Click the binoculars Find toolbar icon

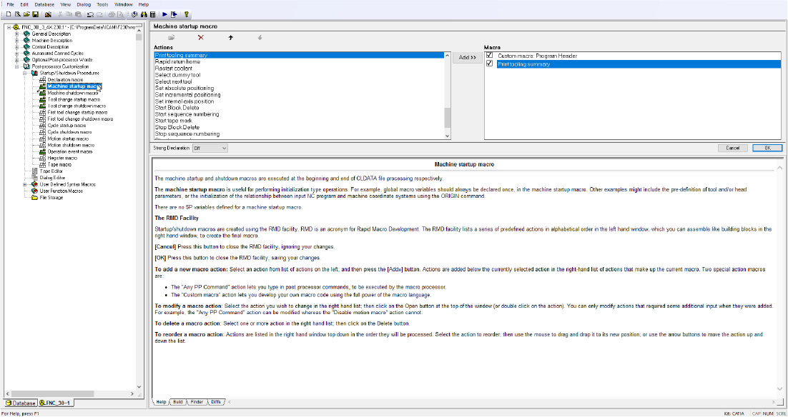143,14
